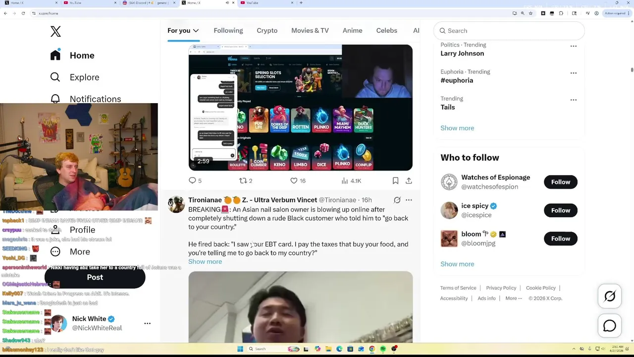Open the X logo home link
The width and height of the screenshot is (634, 357).
click(55, 32)
